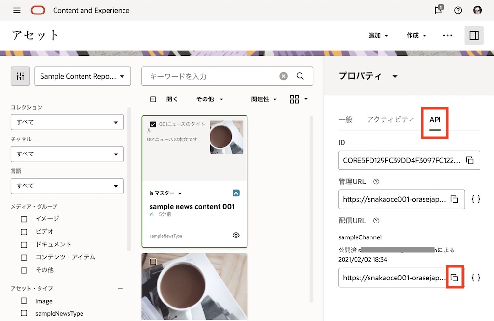Expand the コレクション dropdown
494x321 pixels.
(x=67, y=122)
